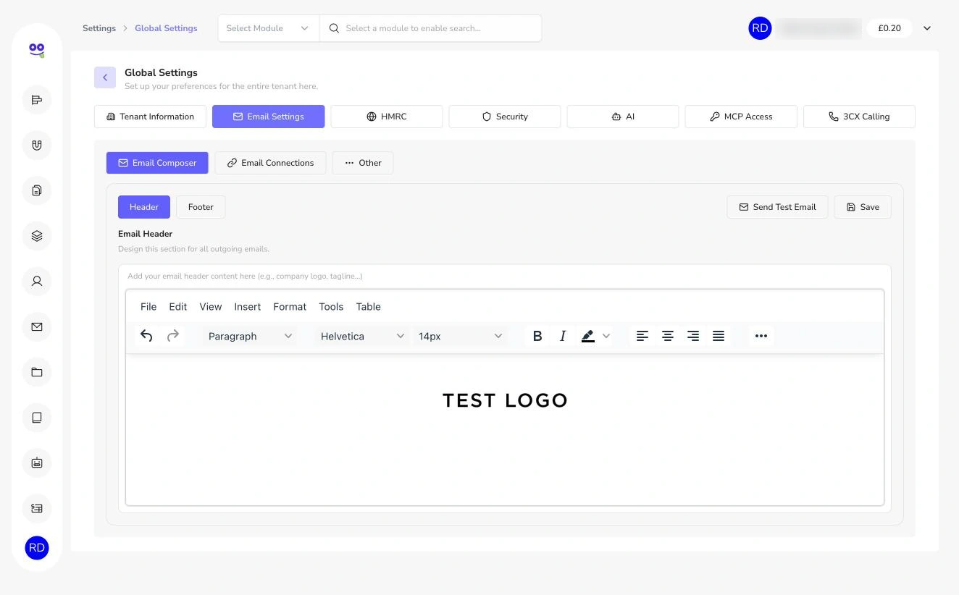Click the Global Settings breadcrumb

pos(166,28)
